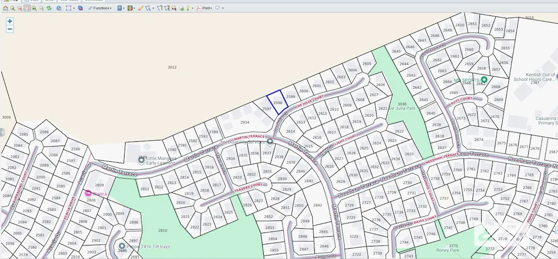Click the home full-extent map icon

point(5,8)
